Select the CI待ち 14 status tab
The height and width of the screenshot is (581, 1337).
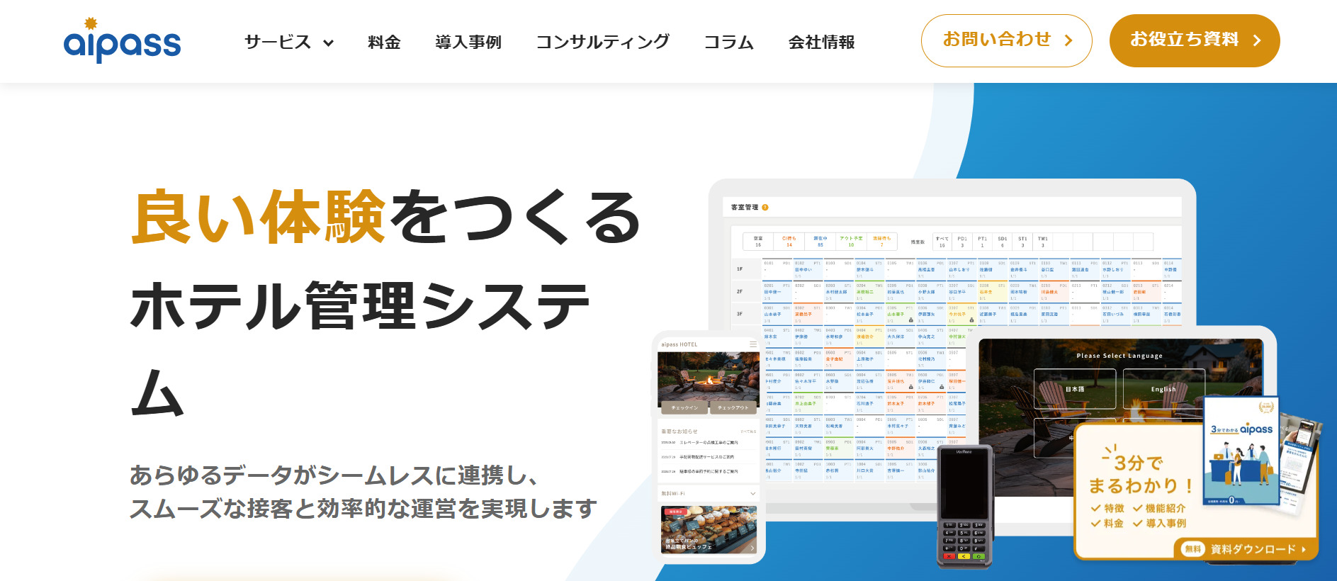pyautogui.click(x=789, y=242)
